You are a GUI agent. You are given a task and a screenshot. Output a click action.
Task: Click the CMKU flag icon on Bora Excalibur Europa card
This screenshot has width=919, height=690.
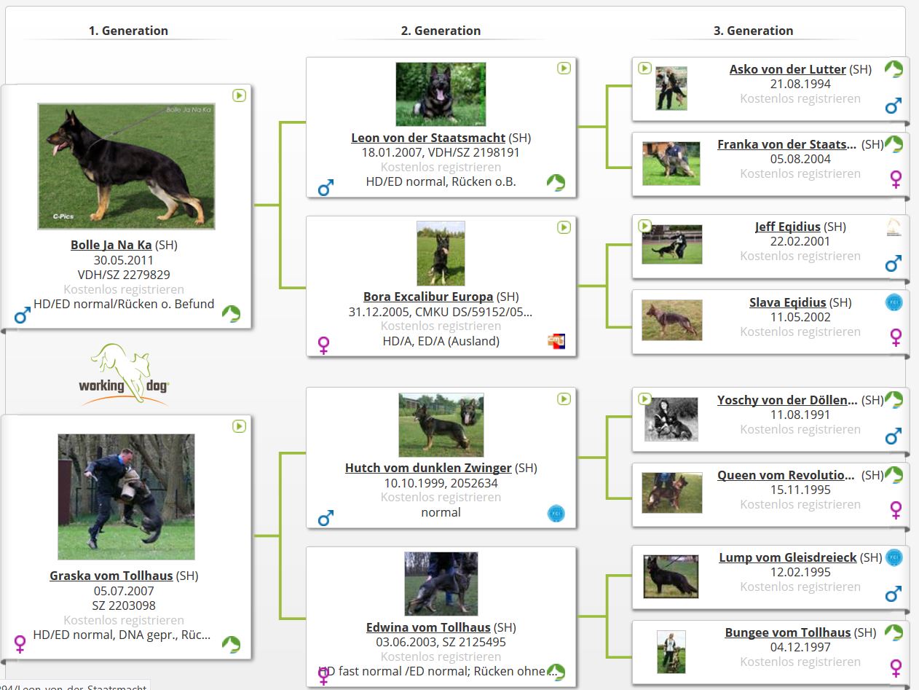[556, 341]
